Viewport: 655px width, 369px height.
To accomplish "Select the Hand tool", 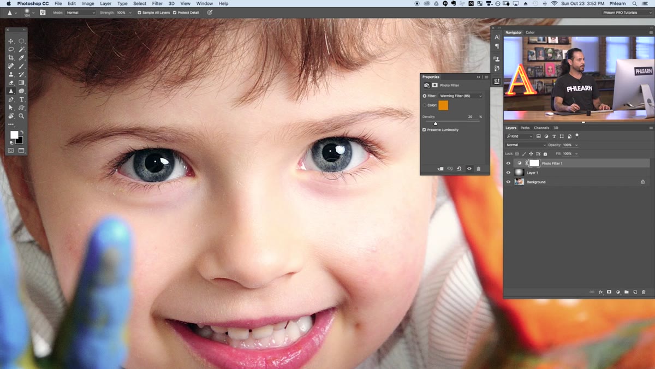I will coord(10,116).
